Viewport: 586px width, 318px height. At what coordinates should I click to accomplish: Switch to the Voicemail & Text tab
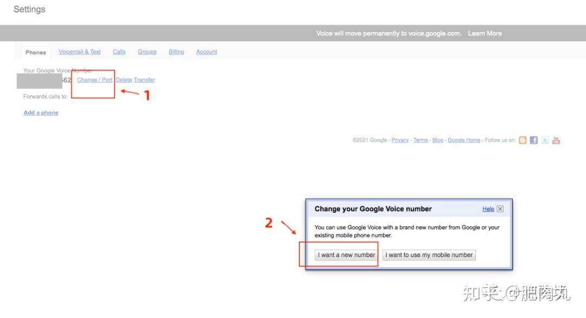click(80, 52)
